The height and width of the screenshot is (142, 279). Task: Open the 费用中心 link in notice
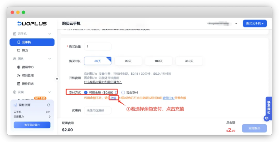168,98
